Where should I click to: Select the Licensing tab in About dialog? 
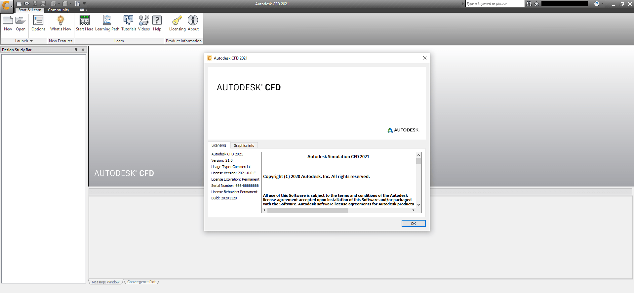point(219,145)
